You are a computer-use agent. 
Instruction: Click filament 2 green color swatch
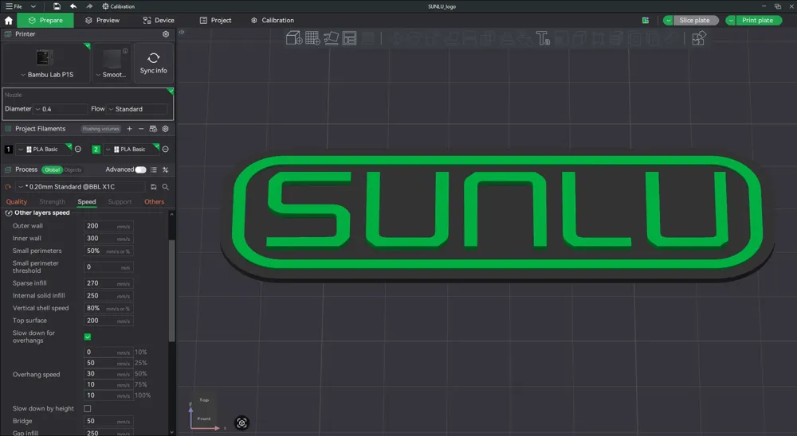(x=96, y=150)
